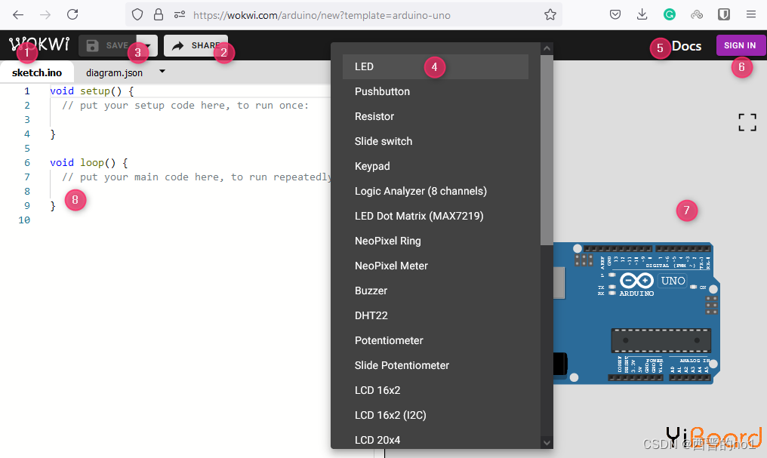Choose Resistor in the parts list
This screenshot has height=458, width=767.
click(x=436, y=116)
